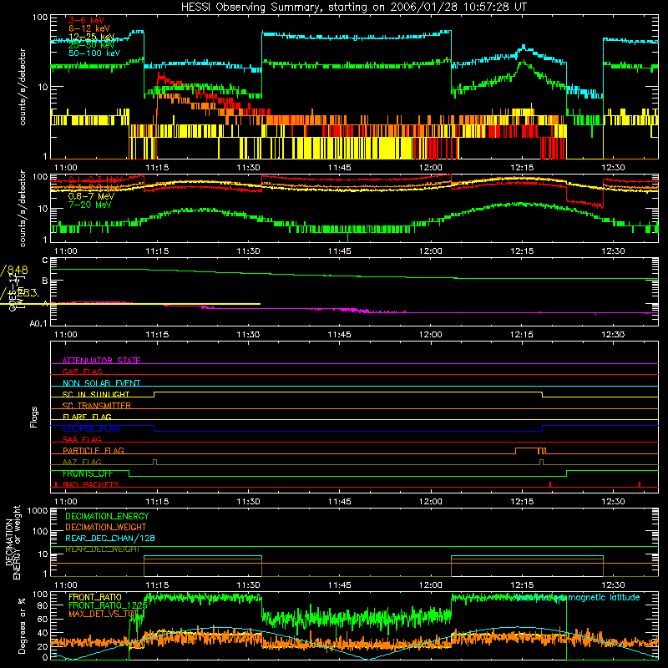Click the FRONT_RATIO_1225 legend label
668x668 pixels.
[x=108, y=605]
